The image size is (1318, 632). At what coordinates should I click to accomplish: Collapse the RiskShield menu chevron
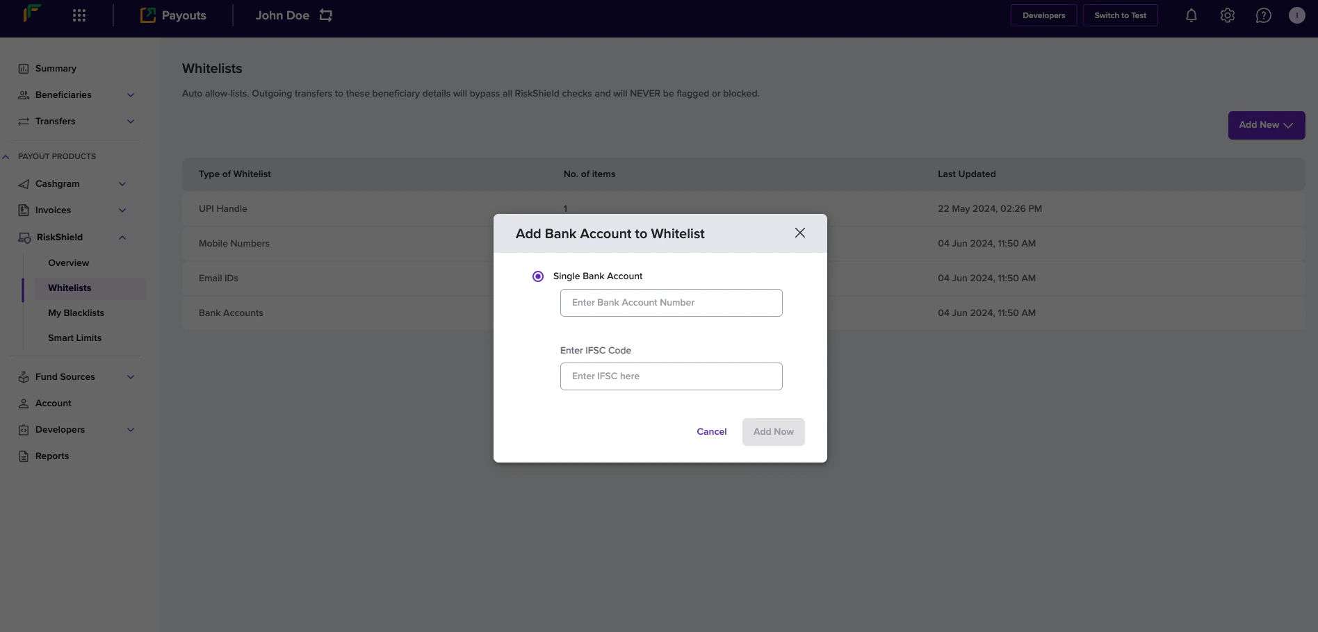click(x=122, y=238)
